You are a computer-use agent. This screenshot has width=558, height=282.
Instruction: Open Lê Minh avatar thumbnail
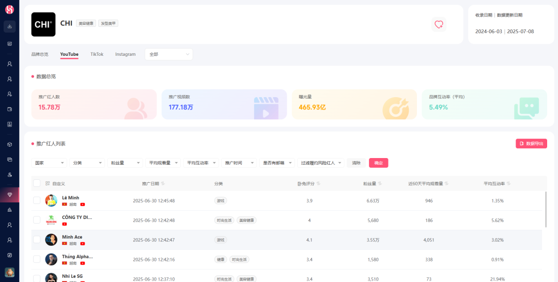[51, 200]
